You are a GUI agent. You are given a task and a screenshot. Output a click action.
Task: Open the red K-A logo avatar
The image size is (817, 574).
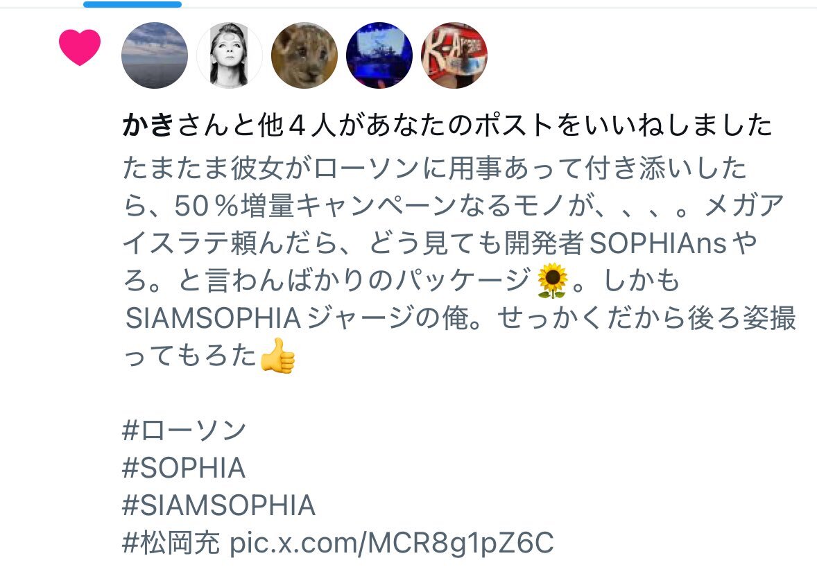pyautogui.click(x=454, y=55)
